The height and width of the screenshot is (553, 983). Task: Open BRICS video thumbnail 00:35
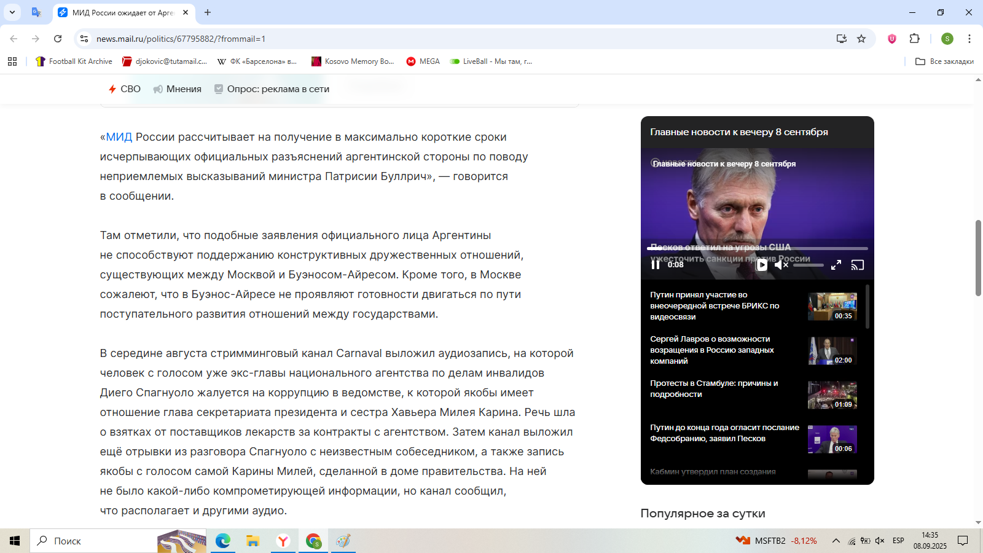tap(832, 307)
